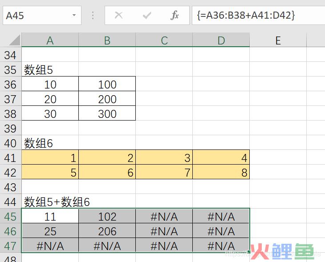
Task: Select column B header
Action: pyautogui.click(x=107, y=40)
